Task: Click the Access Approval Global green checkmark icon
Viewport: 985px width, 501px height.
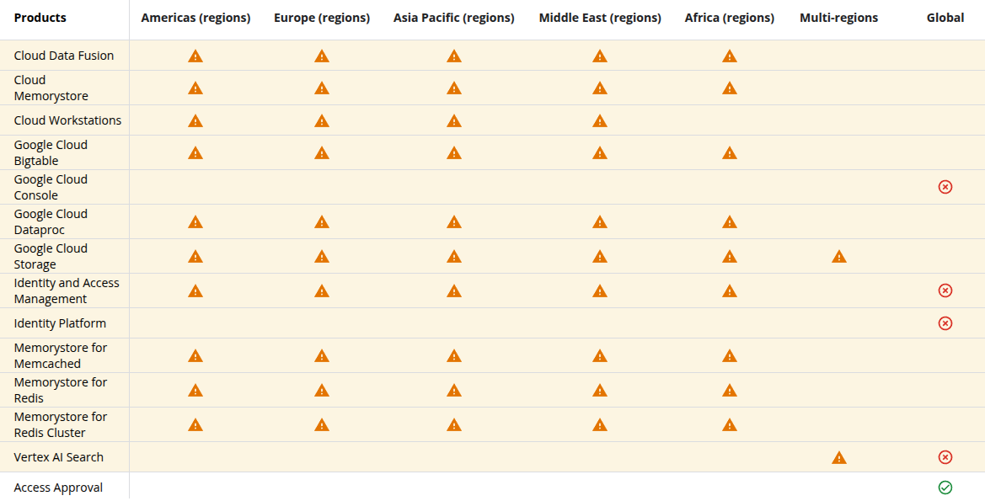Action: (x=945, y=488)
